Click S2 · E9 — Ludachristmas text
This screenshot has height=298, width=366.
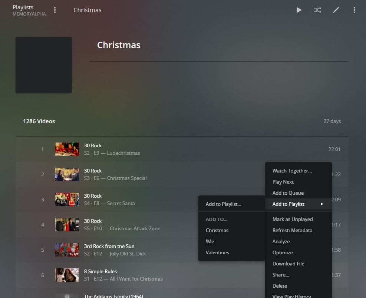(x=112, y=153)
